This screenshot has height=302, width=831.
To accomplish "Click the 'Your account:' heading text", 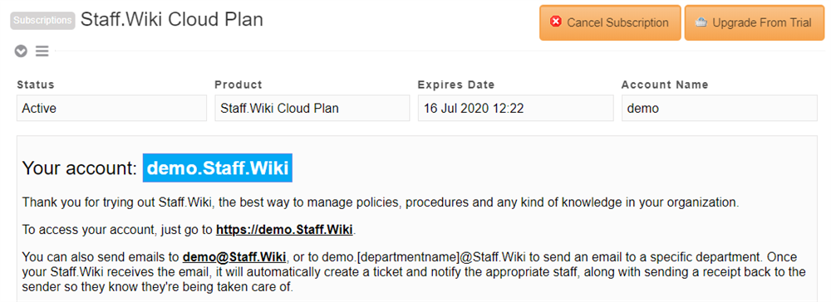I will (x=80, y=168).
